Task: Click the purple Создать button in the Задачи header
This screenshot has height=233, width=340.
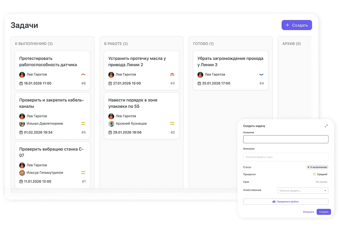Action: point(296,25)
